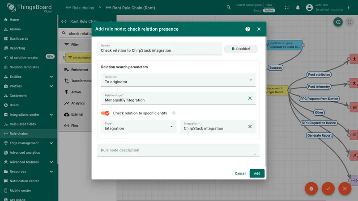Click the ThingsBoard logo
The width and height of the screenshot is (358, 201).
(x=29, y=8)
